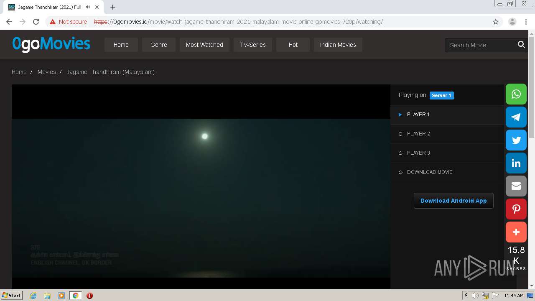Select PLAYER 1 option
The image size is (535, 301).
447,115
